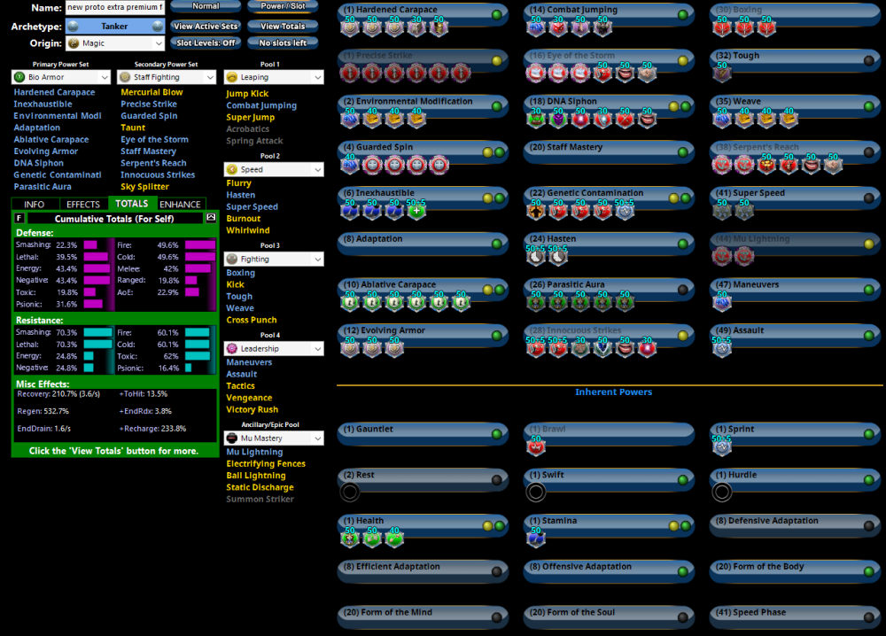Click green +5 enhancement icon under Inexhaustible
Screen dimensions: 886x636
(416, 212)
